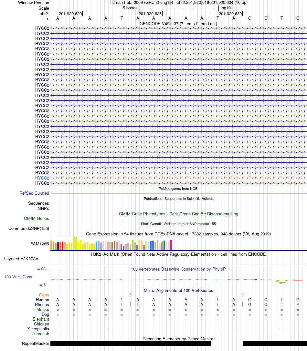
Task: Click the chr2:201,920,619-201,920,634 position text
Action: coord(212,3)
